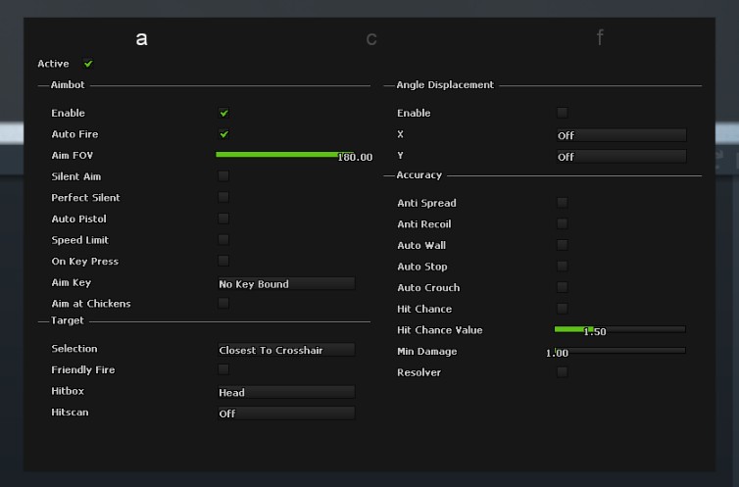
Task: Open the Aim Key binding dropdown
Action: (x=285, y=284)
